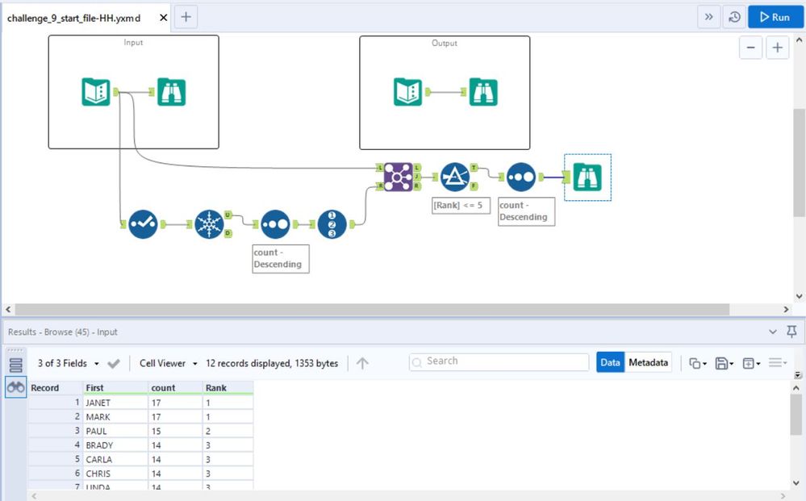Click the Input Data tool in Input container
The height and width of the screenshot is (501, 806).
click(x=96, y=92)
